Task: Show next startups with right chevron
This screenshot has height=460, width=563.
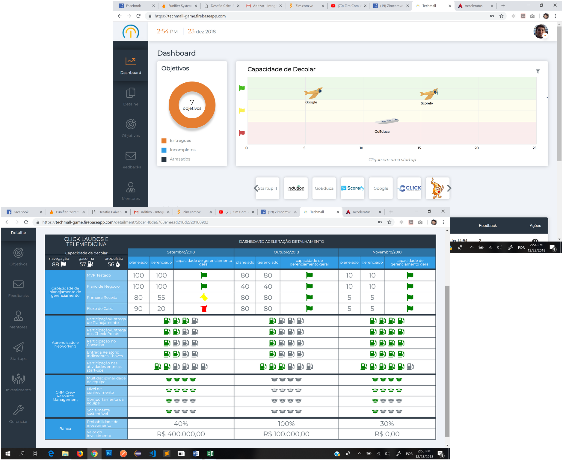Action: pos(449,188)
